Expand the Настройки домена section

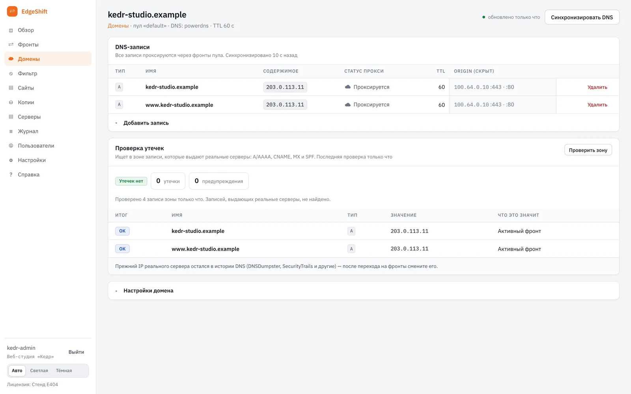point(363,291)
